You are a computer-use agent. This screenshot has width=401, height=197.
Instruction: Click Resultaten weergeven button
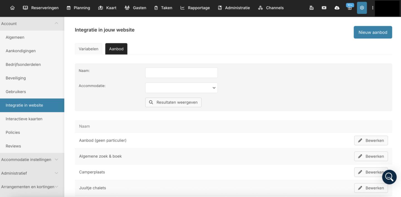pos(173,102)
